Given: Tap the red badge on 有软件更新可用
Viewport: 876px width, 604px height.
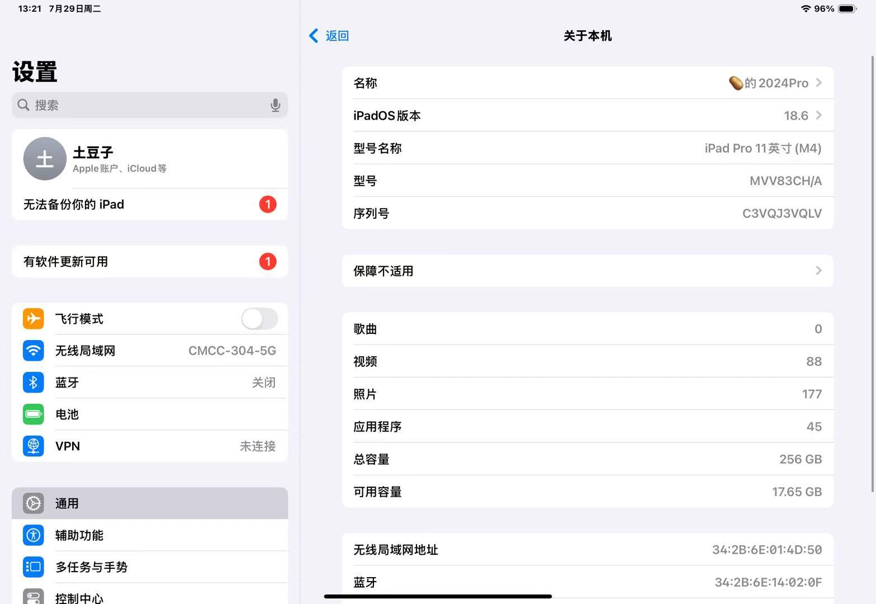Looking at the screenshot, I should click(268, 261).
